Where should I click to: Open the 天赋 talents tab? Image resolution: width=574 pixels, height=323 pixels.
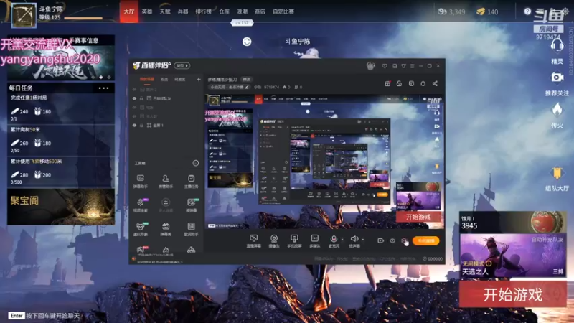pos(165,11)
